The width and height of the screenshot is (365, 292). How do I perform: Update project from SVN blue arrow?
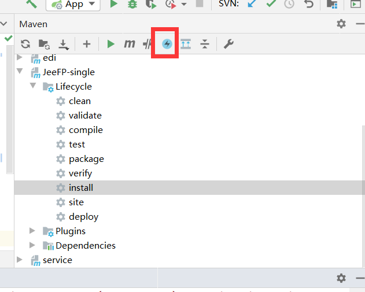coord(252,3)
